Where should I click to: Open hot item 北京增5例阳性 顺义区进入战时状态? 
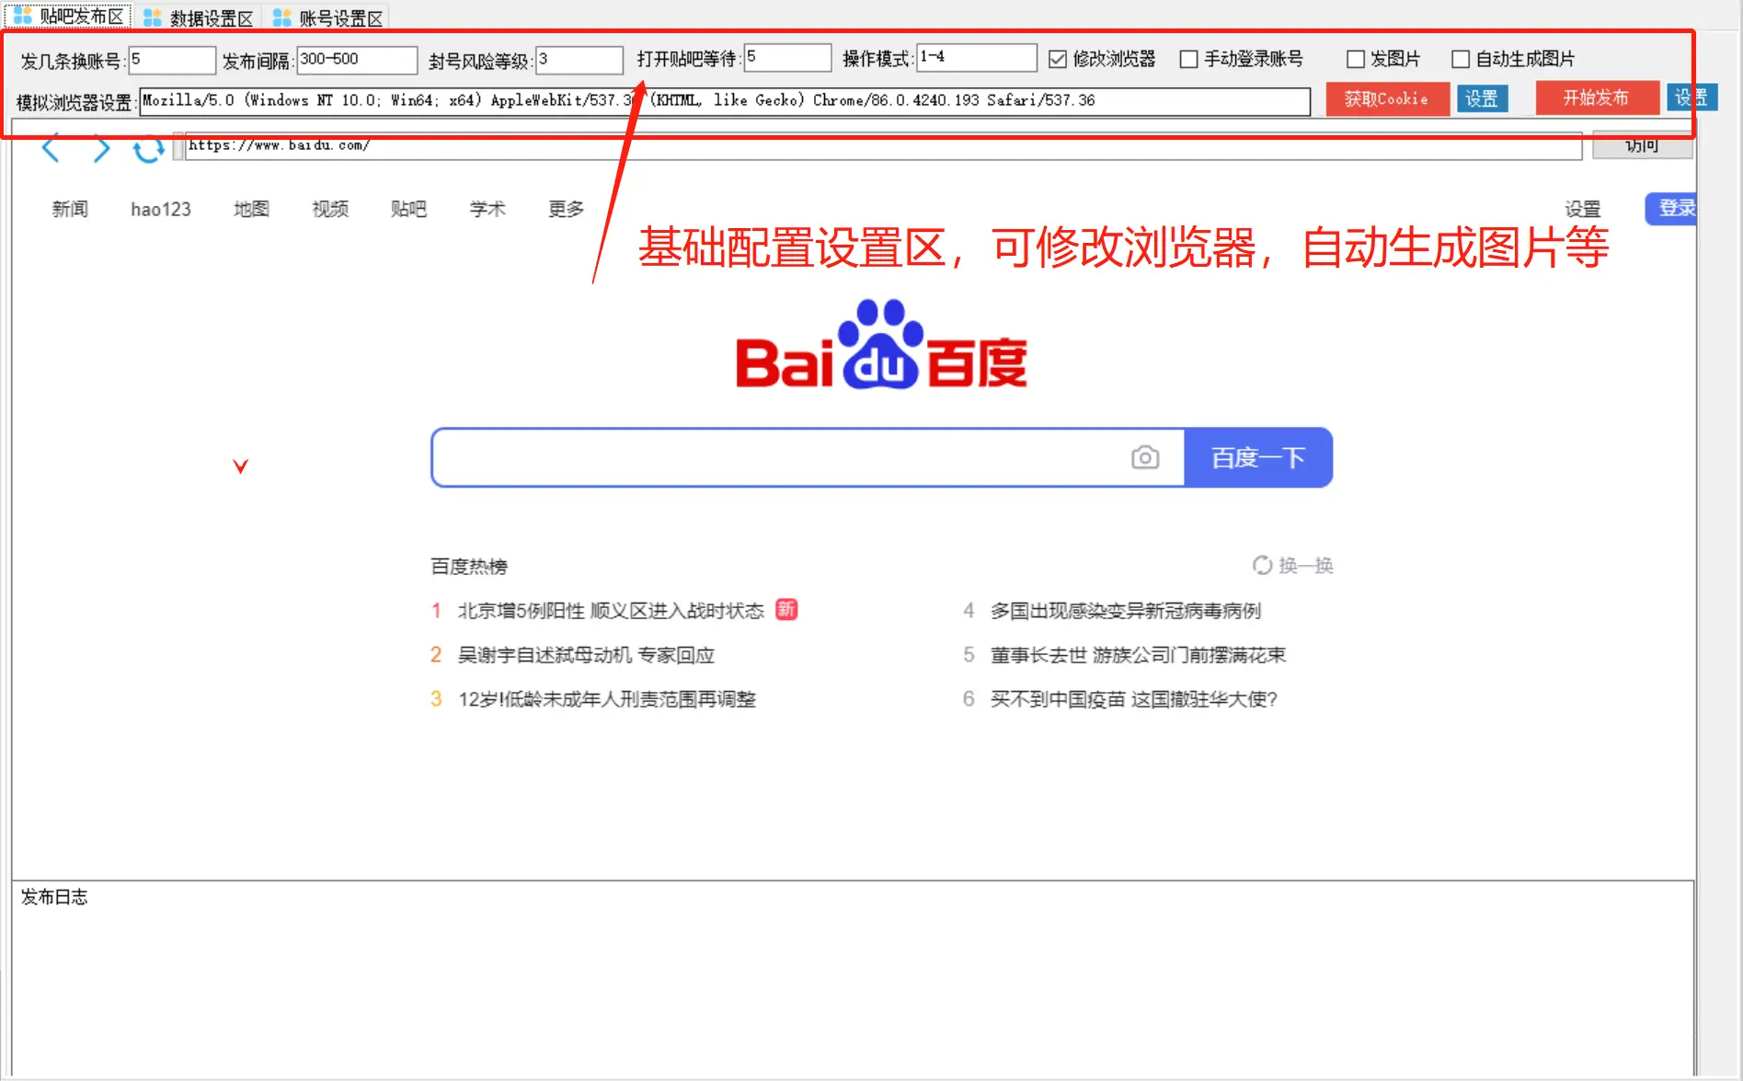(611, 611)
